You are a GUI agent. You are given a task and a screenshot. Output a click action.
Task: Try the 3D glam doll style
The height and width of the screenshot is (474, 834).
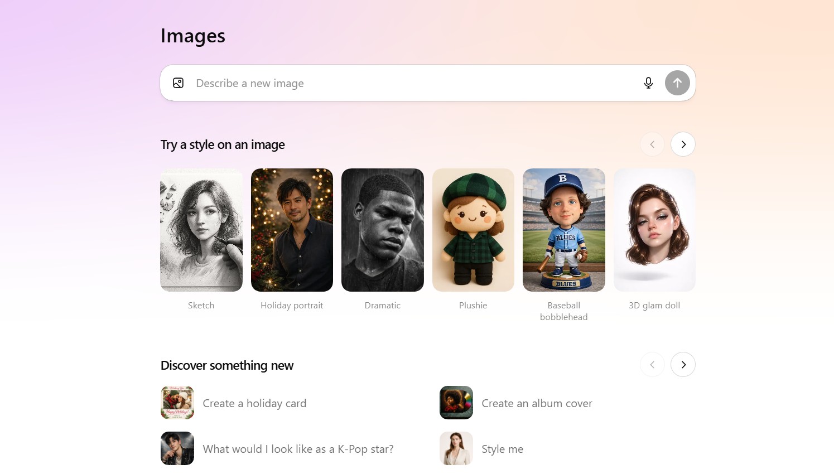pos(654,230)
